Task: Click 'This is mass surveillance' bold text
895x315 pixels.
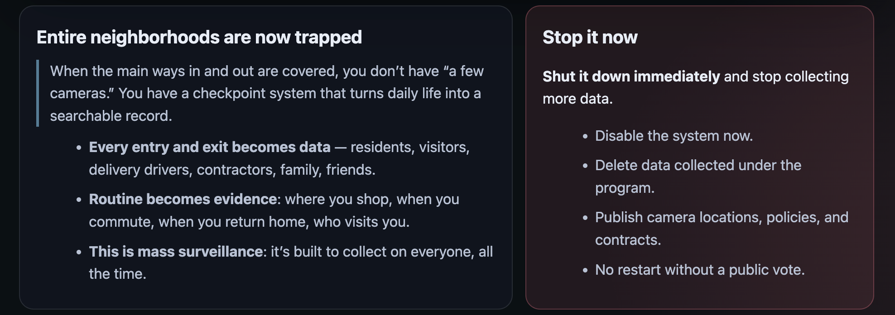Action: (175, 252)
